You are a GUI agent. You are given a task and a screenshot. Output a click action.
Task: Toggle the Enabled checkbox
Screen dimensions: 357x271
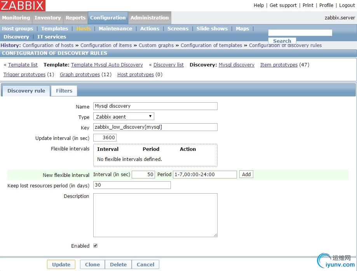[96, 246]
